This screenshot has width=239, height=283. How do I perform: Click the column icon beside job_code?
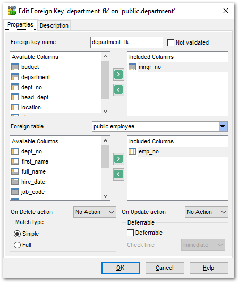[15, 192]
